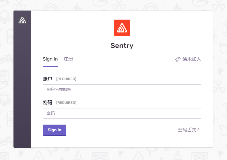
Task: Click the 账户 field label
Action: (x=47, y=79)
